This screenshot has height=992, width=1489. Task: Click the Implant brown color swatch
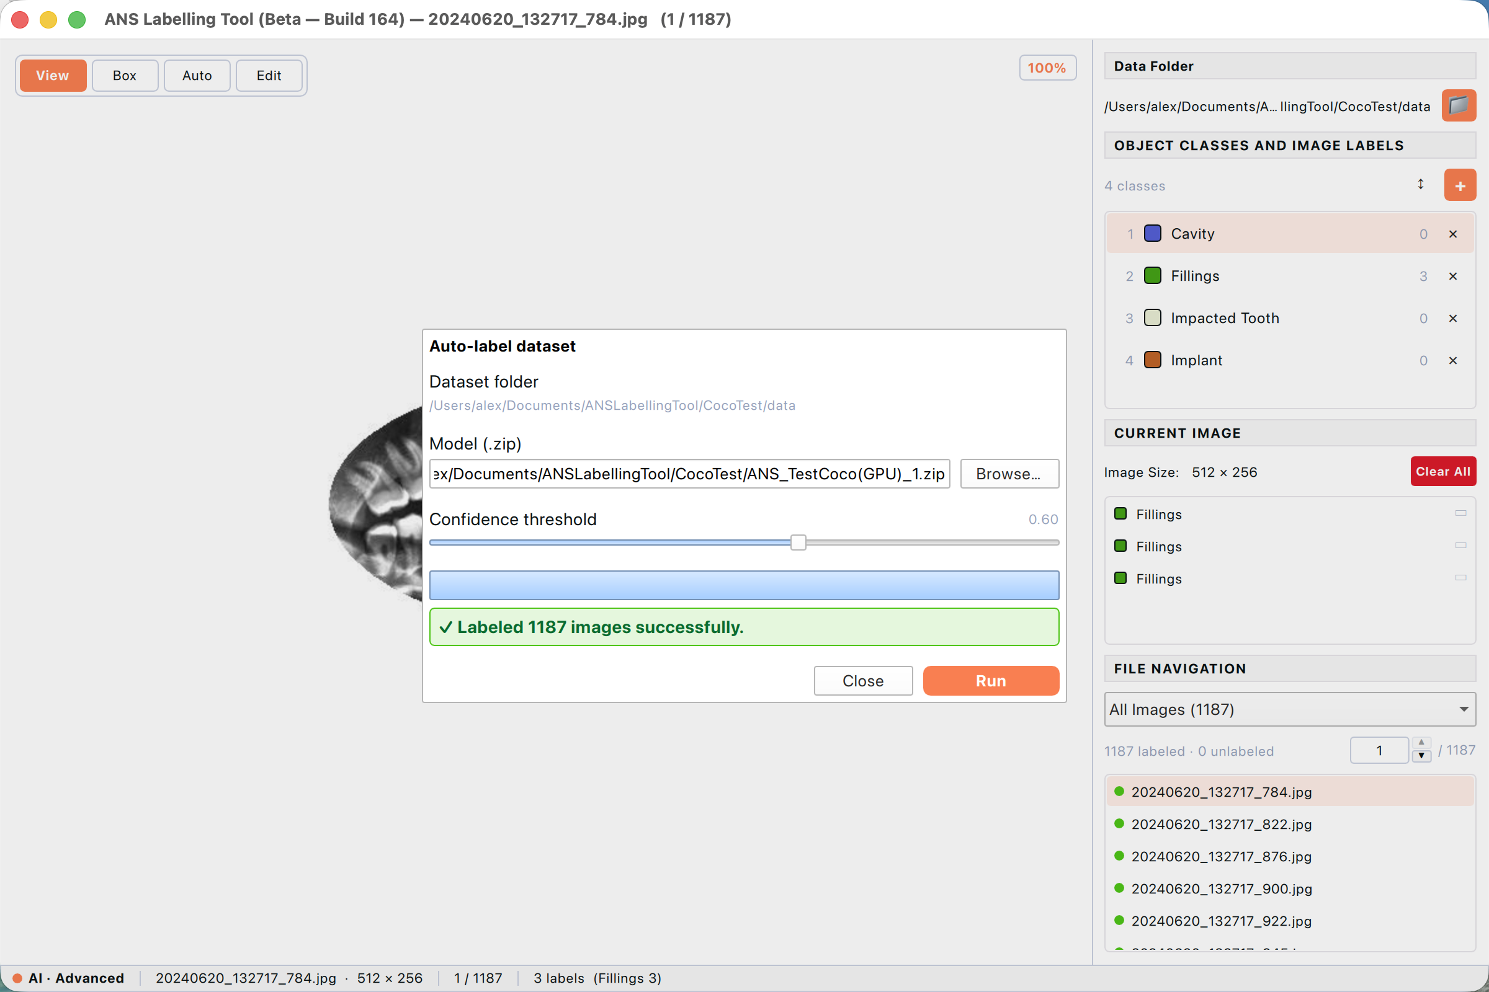click(x=1152, y=360)
